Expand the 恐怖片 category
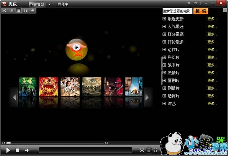Viewport: 228px width, 156px height. (164, 96)
